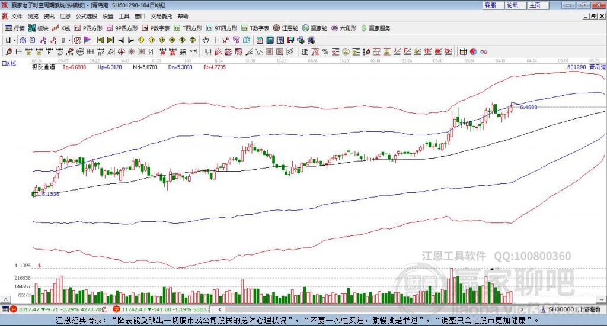Open the 六角形 hexagon chart

(x=344, y=28)
